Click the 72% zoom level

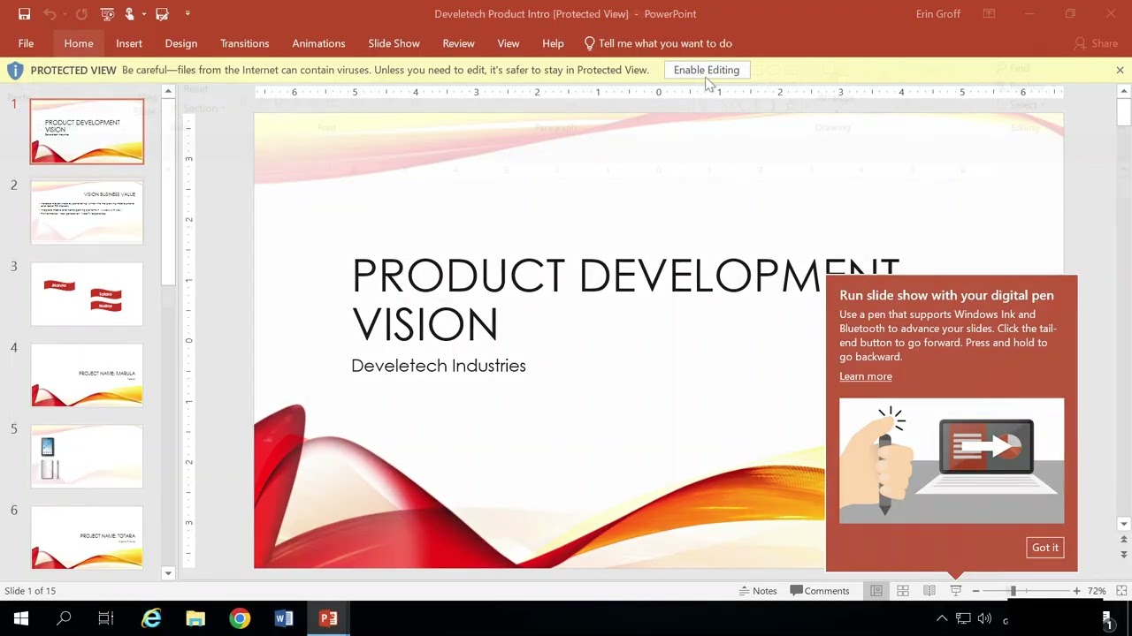pyautogui.click(x=1097, y=591)
